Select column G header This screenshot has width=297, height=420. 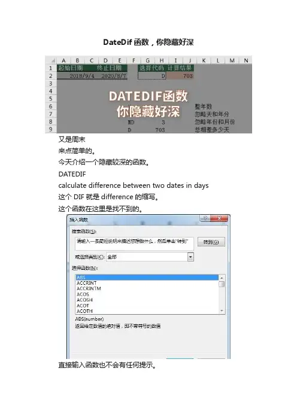(147, 60)
